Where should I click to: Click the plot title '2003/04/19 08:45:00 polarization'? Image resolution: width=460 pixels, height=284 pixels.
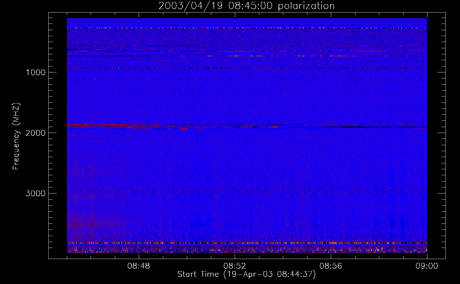[x=246, y=6]
